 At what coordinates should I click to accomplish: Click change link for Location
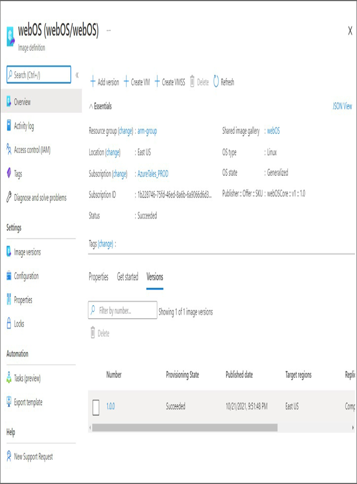[x=113, y=153]
